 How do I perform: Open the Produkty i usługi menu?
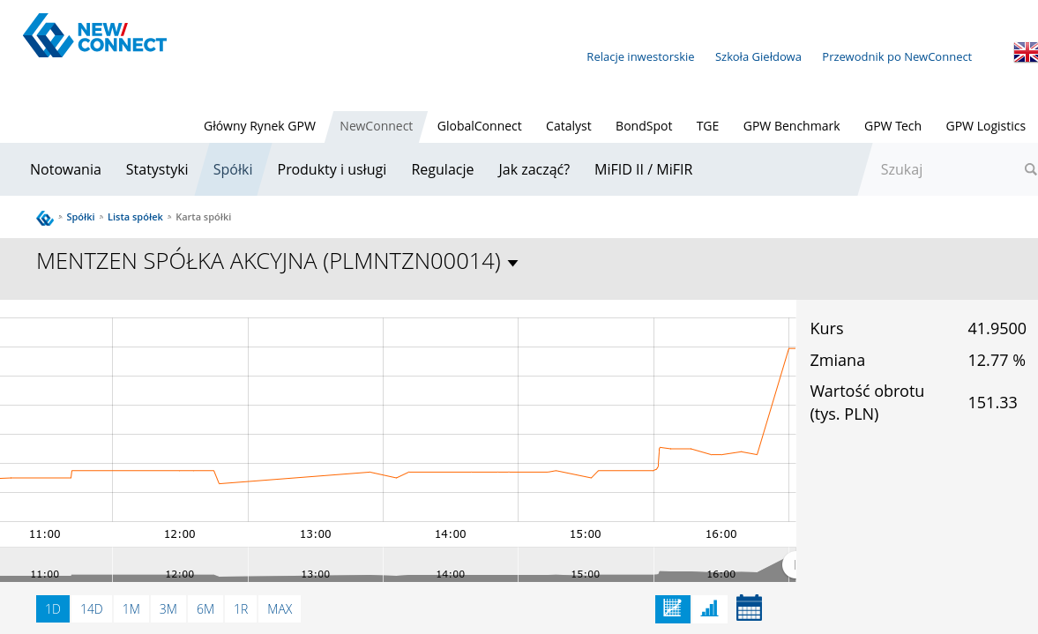(332, 169)
